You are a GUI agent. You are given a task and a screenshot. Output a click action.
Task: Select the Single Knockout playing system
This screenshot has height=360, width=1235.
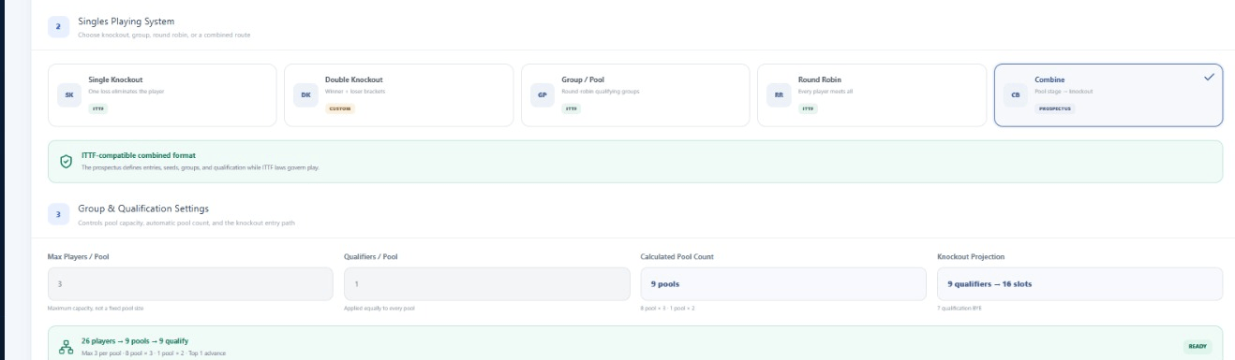pyautogui.click(x=162, y=95)
